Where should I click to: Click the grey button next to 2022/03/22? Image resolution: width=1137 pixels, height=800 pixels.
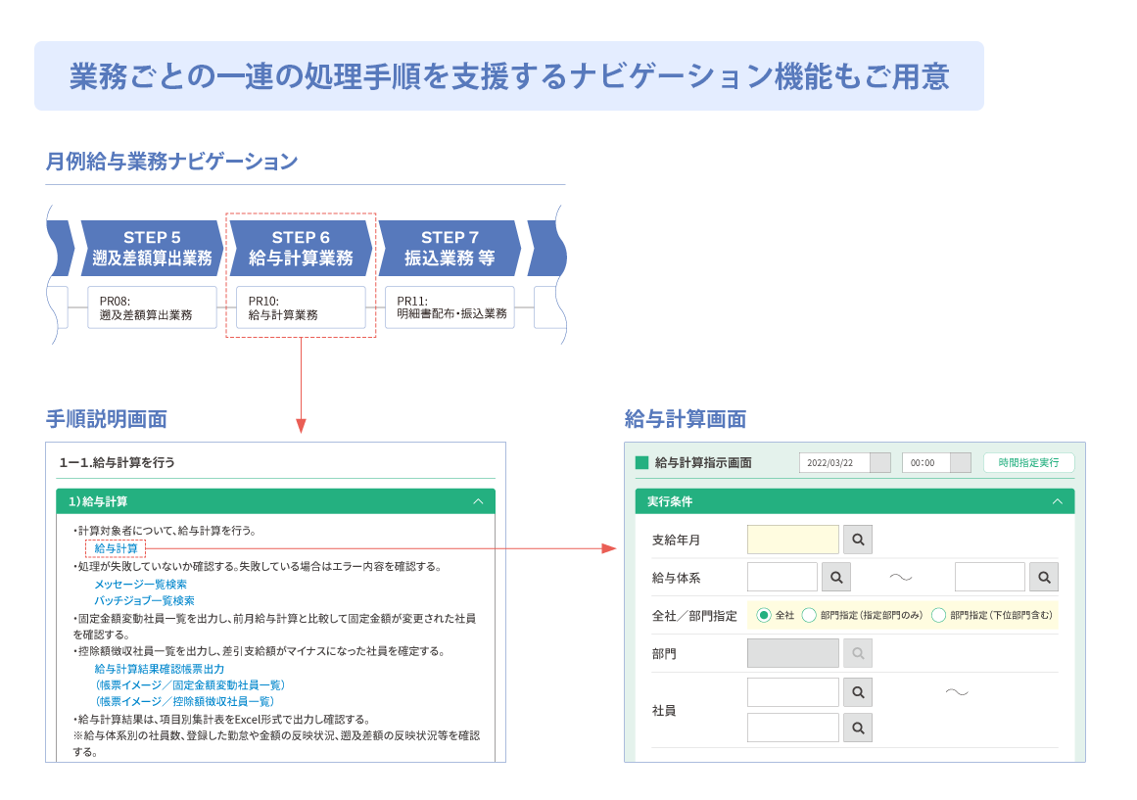pos(880,463)
